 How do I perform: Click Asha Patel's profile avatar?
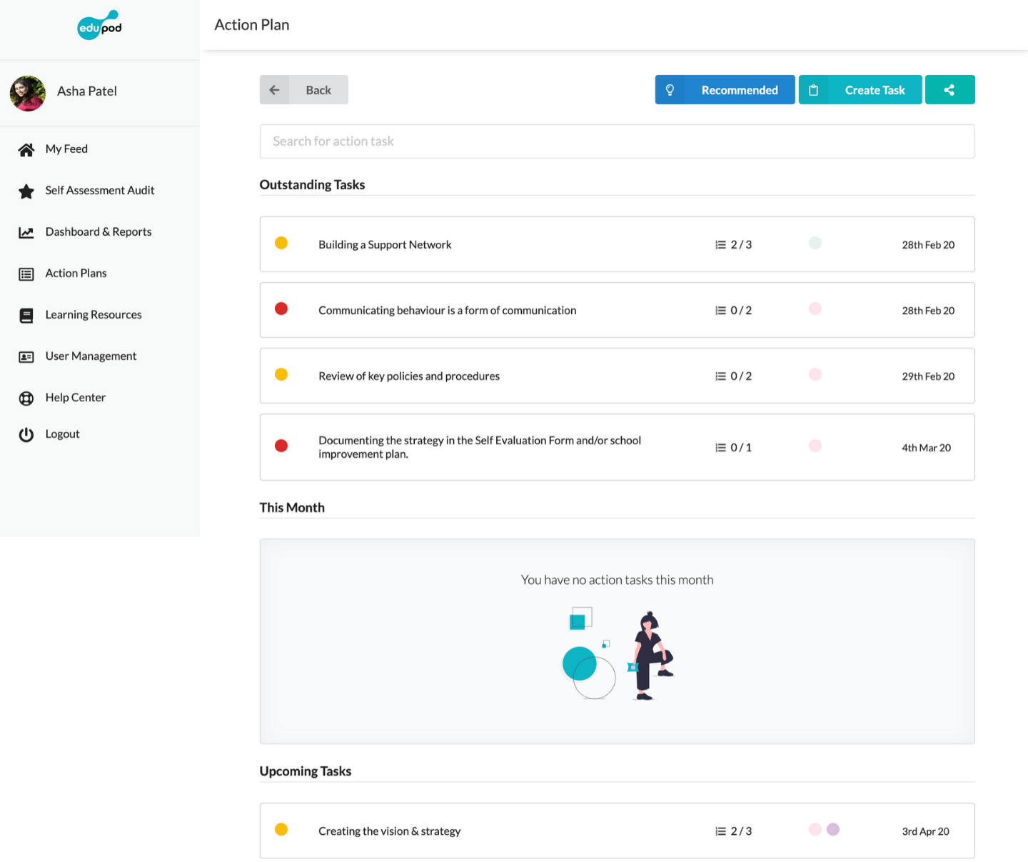28,94
